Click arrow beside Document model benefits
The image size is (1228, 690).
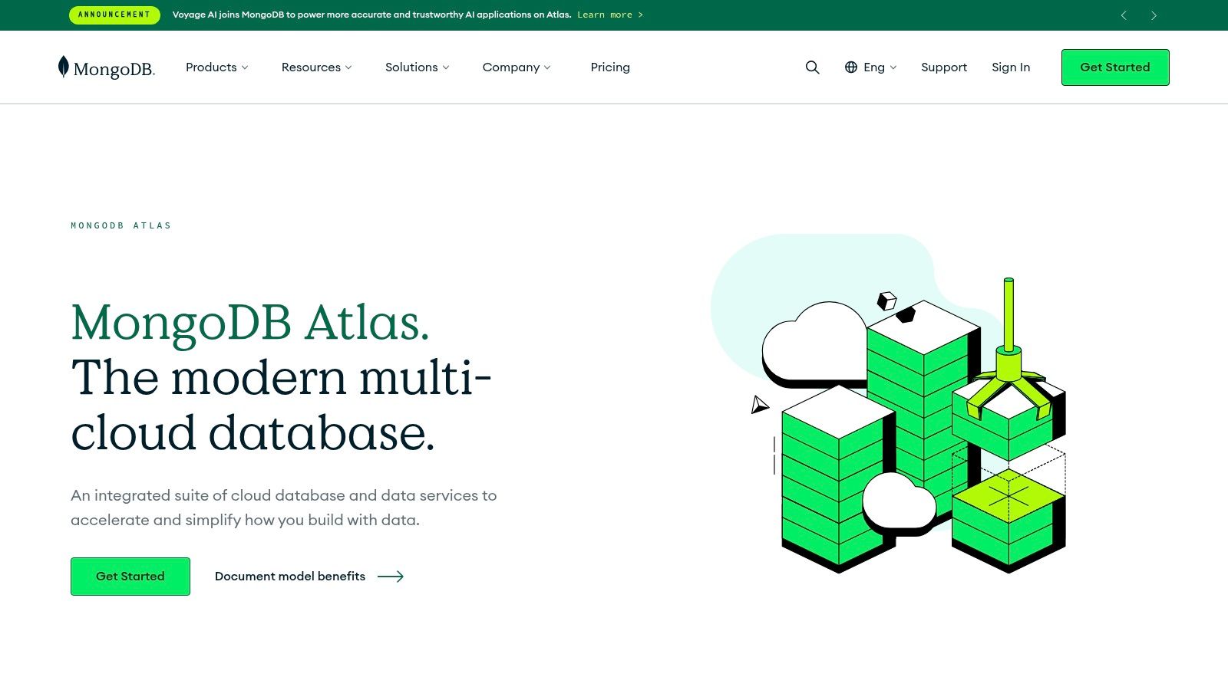pyautogui.click(x=391, y=577)
